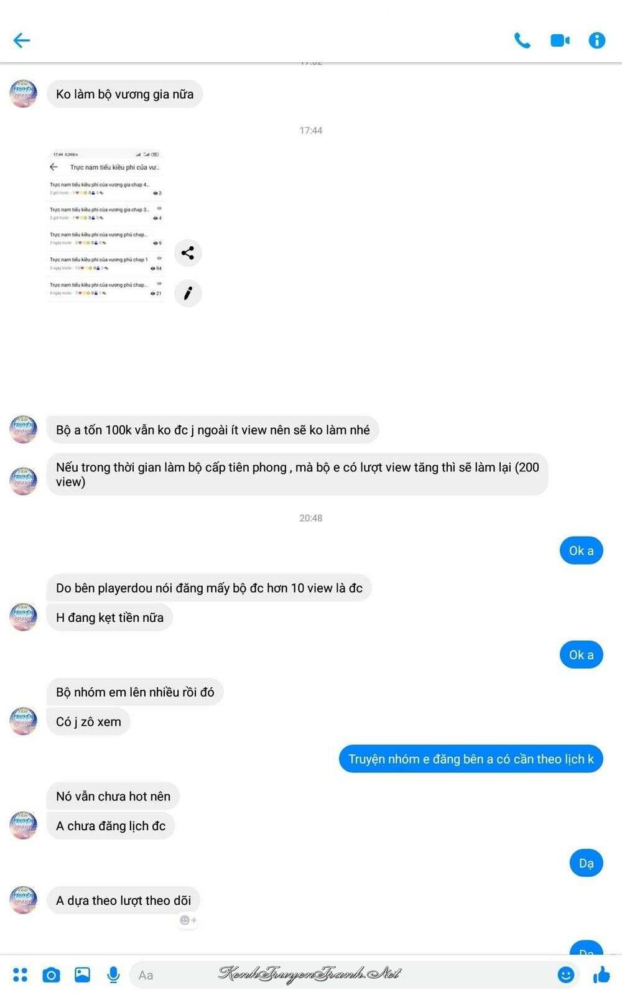The width and height of the screenshot is (622, 995).
Task: Edit the screenshot with pencil icon
Action: pyautogui.click(x=188, y=293)
